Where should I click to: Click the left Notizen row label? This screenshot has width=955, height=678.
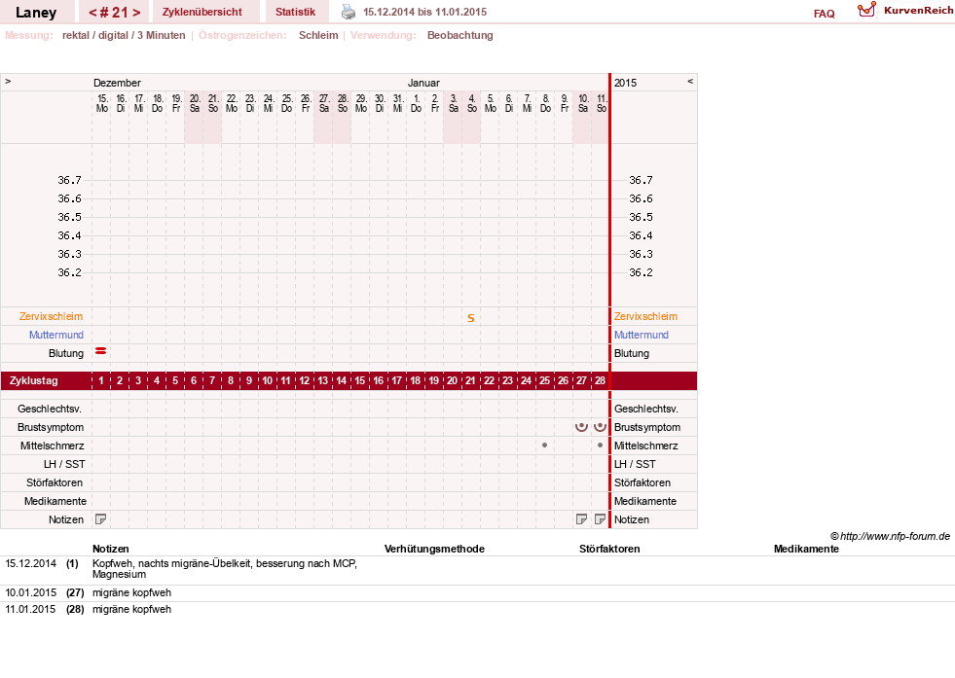click(66, 519)
